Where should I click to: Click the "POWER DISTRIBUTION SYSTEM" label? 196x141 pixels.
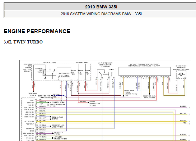coord(95,103)
